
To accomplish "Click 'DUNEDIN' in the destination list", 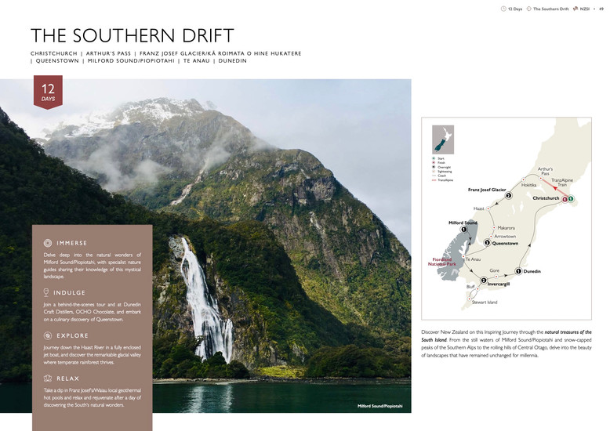I will (233, 60).
